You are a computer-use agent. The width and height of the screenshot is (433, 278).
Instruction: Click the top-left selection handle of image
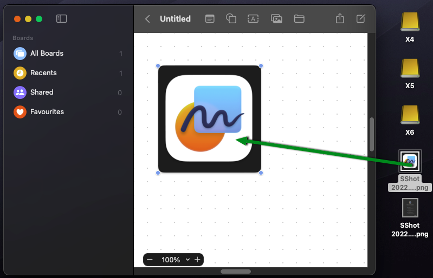coord(158,65)
